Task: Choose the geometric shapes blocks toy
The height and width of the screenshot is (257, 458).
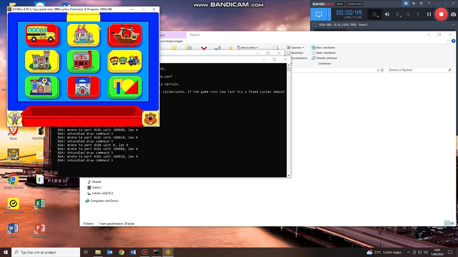Action: tap(125, 87)
